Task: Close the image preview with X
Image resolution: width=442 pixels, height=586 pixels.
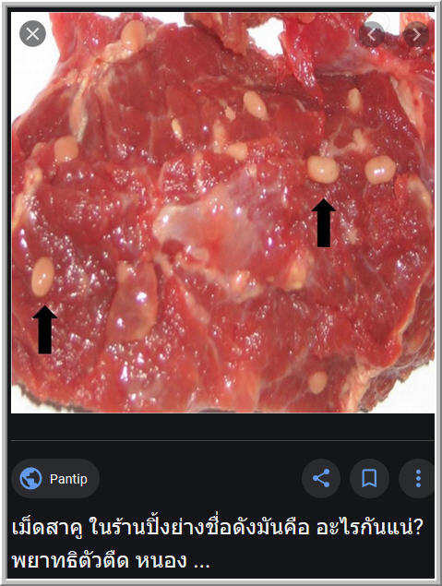Action: (x=32, y=33)
